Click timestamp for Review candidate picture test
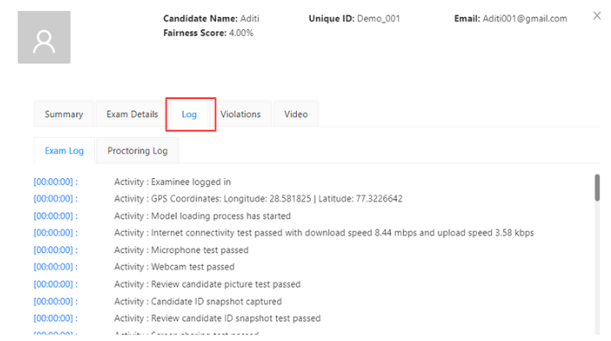Viewport: 611px width, 341px height. coord(56,284)
